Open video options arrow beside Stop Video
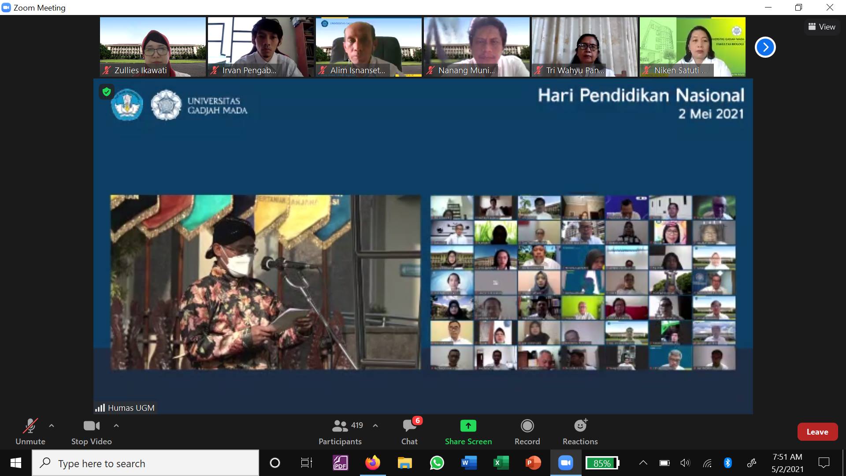Image resolution: width=846 pixels, height=476 pixels. click(116, 426)
